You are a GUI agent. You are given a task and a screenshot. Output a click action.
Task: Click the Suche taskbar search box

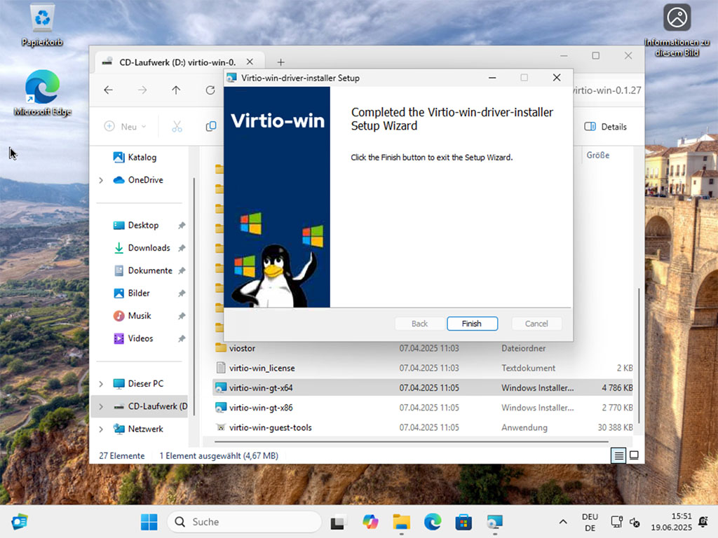pyautogui.click(x=245, y=522)
